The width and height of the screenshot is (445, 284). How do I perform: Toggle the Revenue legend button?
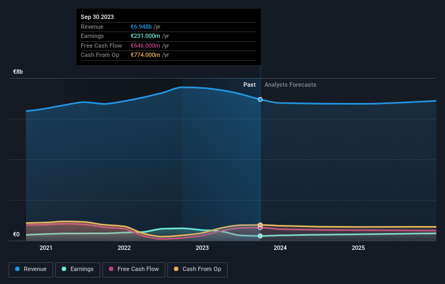31,269
